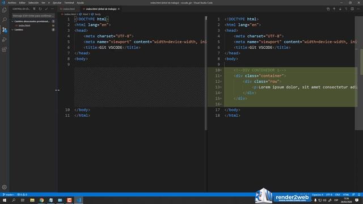Viewport: 363px width, 204px height.
Task: Open the Manage gear at sidebar bottom
Action: (4, 187)
